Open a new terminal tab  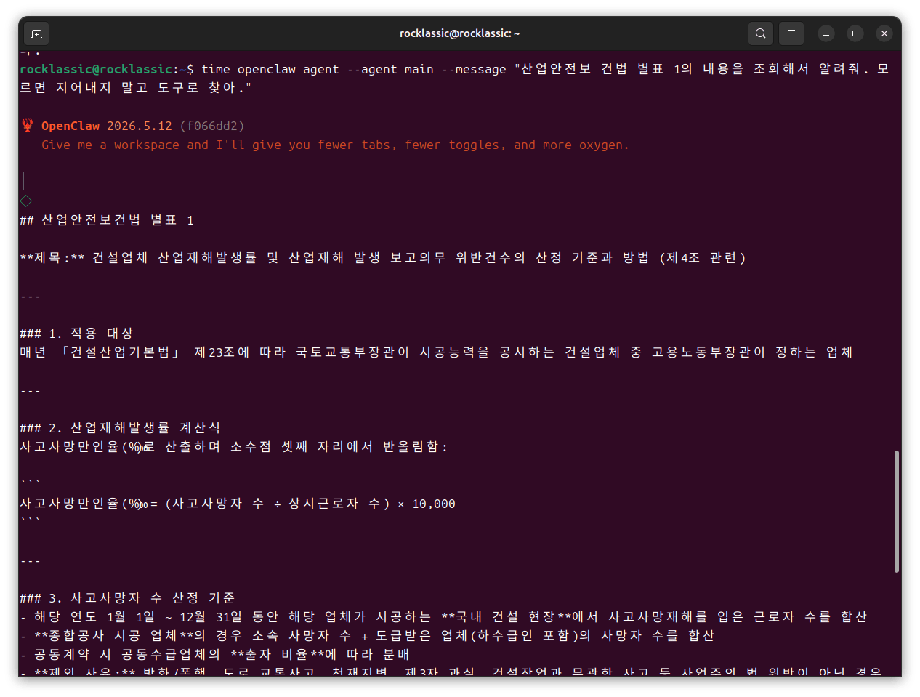[36, 33]
